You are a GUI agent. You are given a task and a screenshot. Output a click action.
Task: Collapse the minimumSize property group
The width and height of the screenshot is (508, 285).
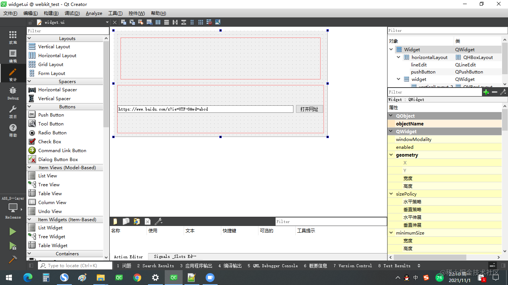pos(391,233)
